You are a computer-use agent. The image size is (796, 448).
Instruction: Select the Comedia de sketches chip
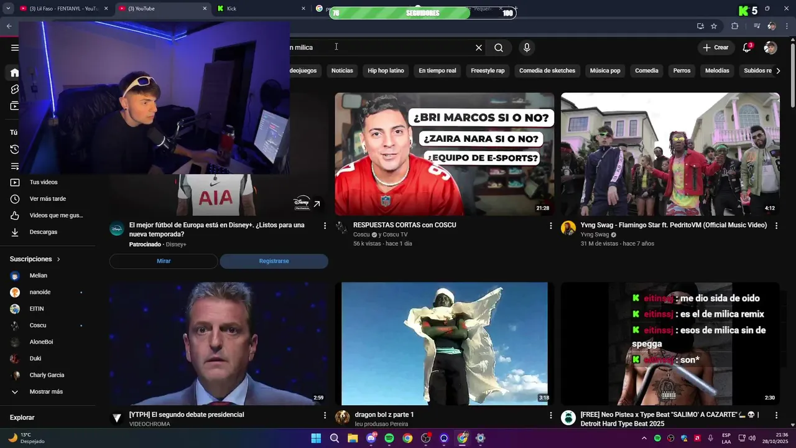[547, 71]
